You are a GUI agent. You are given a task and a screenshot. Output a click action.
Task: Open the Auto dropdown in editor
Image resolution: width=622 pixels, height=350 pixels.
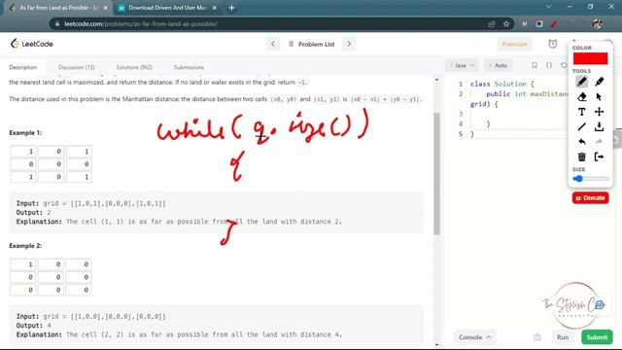498,65
